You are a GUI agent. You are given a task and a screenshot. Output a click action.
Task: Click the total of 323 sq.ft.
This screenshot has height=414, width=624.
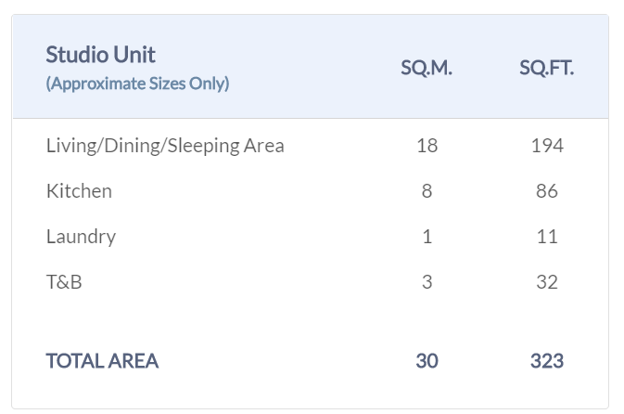(x=546, y=361)
